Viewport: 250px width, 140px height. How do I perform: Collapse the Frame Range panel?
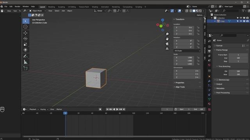click(x=222, y=50)
